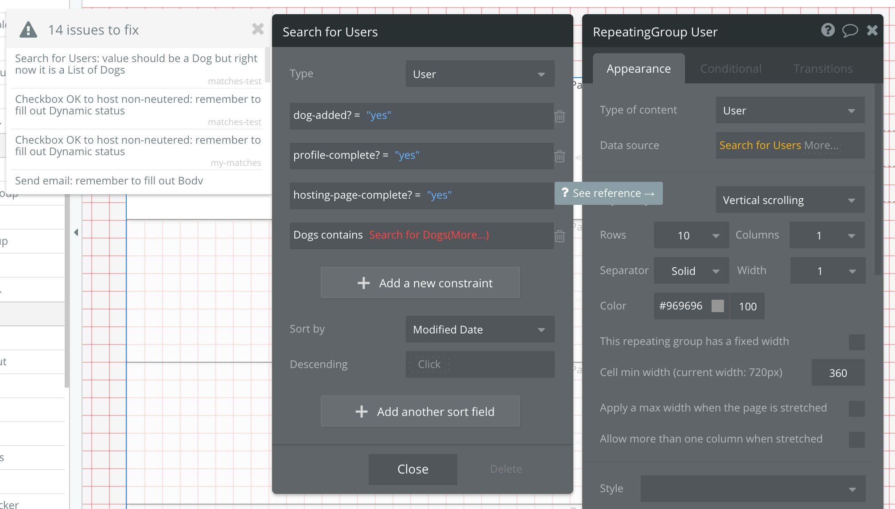Click trash icon beside Dogs contains constraint
Viewport: 895px width, 509px height.
coord(560,236)
